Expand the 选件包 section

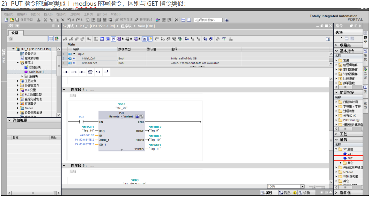tap(336, 193)
